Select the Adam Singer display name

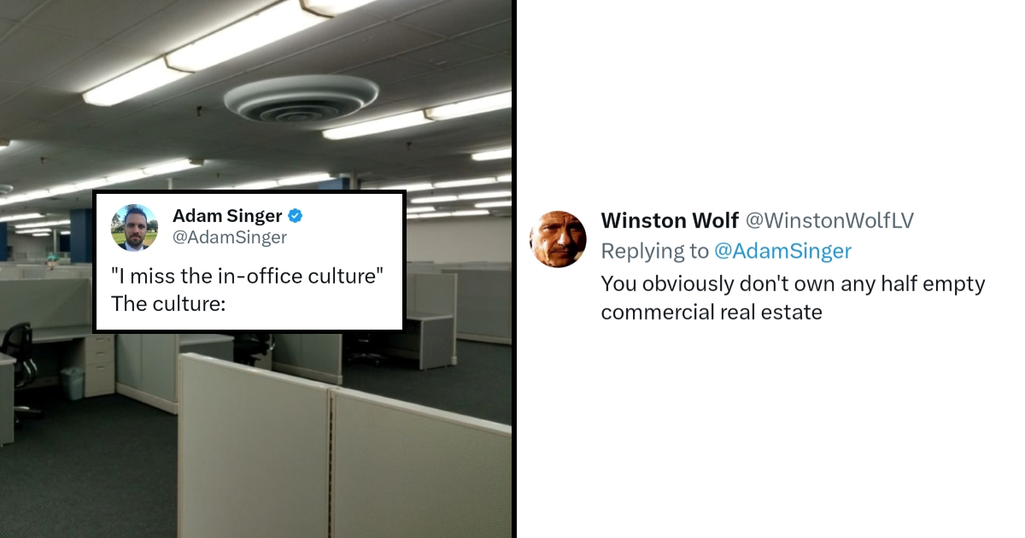227,216
